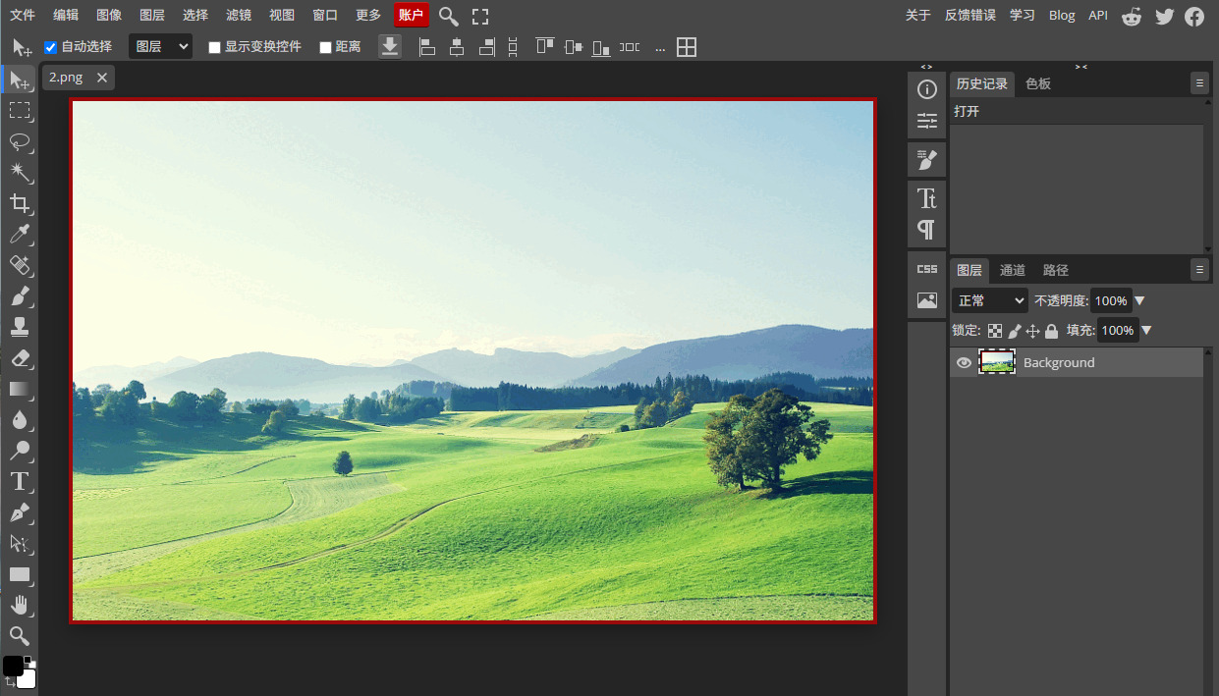Screen dimensions: 1219x696
Task: Uncheck the 自动选择 checkbox
Action: [x=51, y=47]
